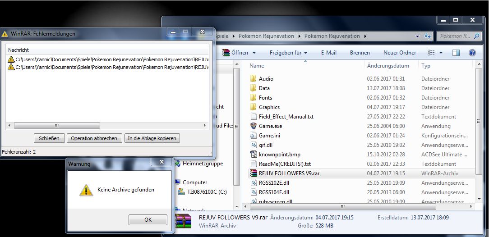Select ReadMe(CREDITS!).txt file icon
The width and height of the screenshot is (489, 237).
coord(253,164)
